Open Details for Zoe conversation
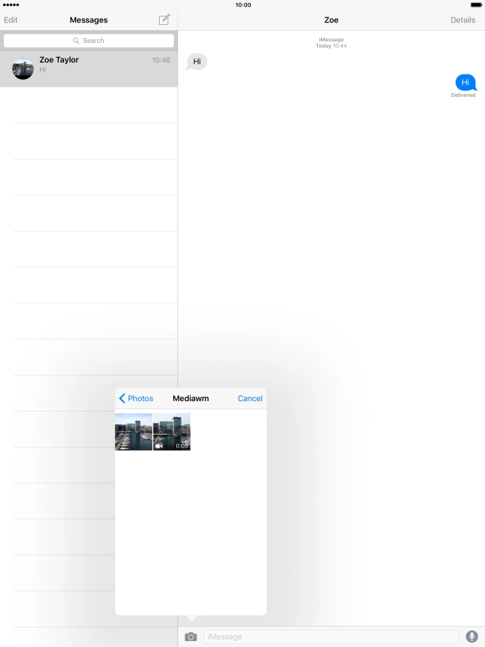Screen dimensions: 485x647 (x=462, y=20)
